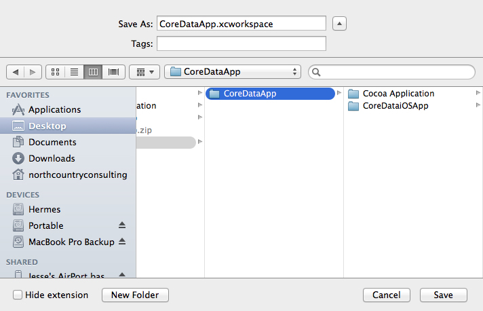Click the home icon beside northcountryconsulting
This screenshot has height=311, width=483.
point(18,175)
